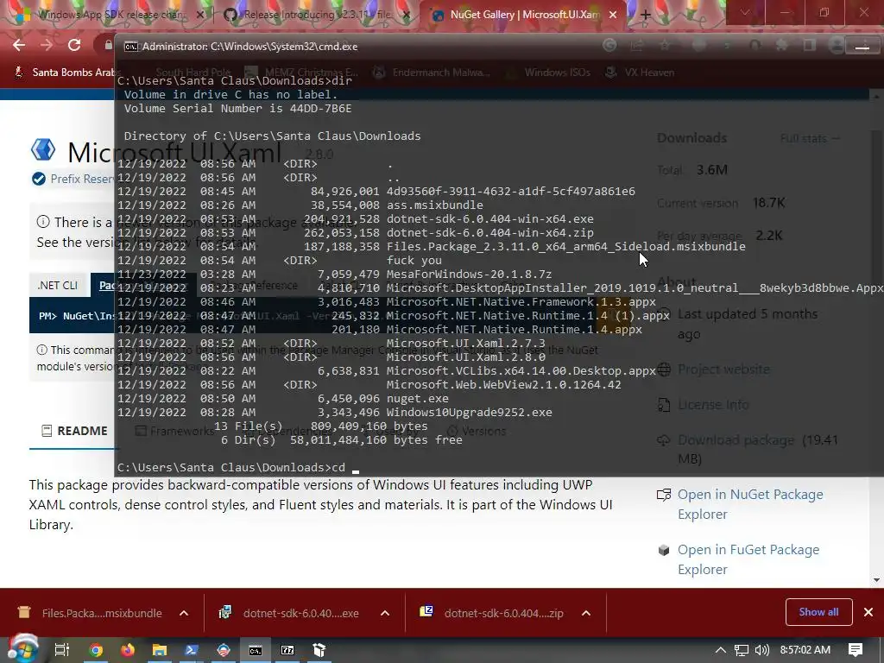The height and width of the screenshot is (663, 884).
Task: Click the FuGet Package Explorer cube icon
Action: [664, 550]
